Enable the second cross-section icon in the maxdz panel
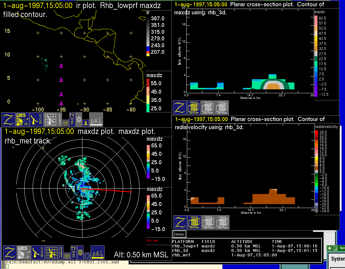Screen dimensions: 345x269 (x=208, y=108)
